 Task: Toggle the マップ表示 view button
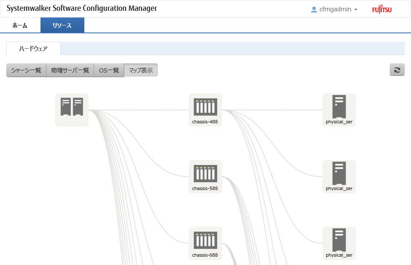click(x=141, y=70)
